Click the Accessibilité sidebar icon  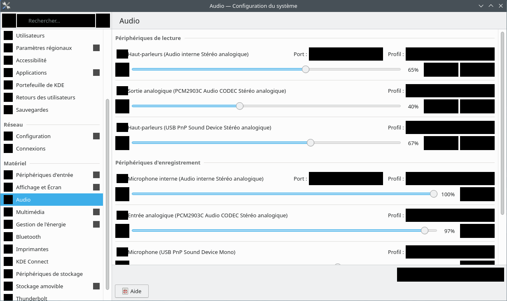(8, 61)
